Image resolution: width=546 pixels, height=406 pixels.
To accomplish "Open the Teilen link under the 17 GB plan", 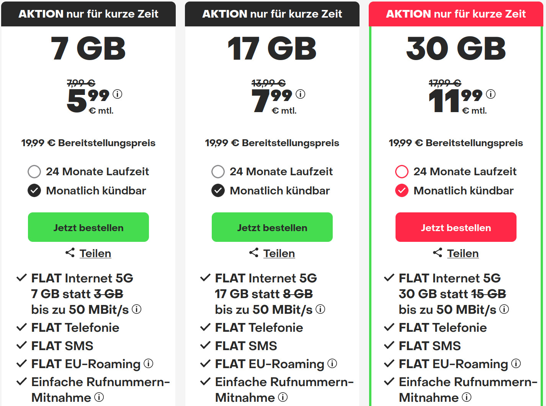I will pos(279,253).
